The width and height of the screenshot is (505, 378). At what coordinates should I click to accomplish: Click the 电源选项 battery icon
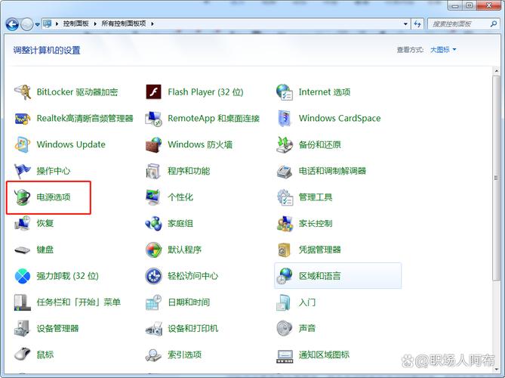pyautogui.click(x=23, y=197)
